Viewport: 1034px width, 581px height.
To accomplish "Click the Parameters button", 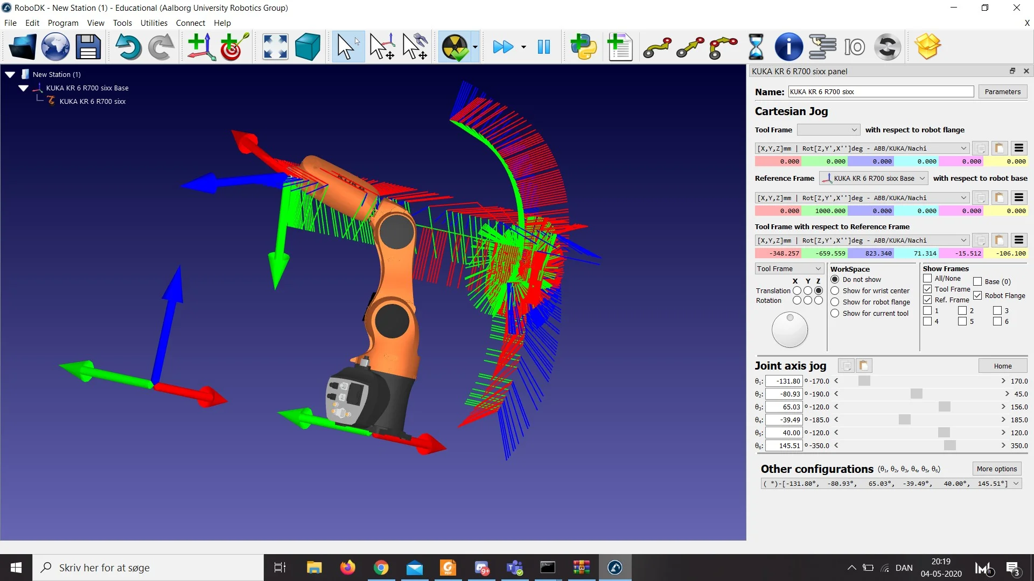I will pyautogui.click(x=1002, y=91).
